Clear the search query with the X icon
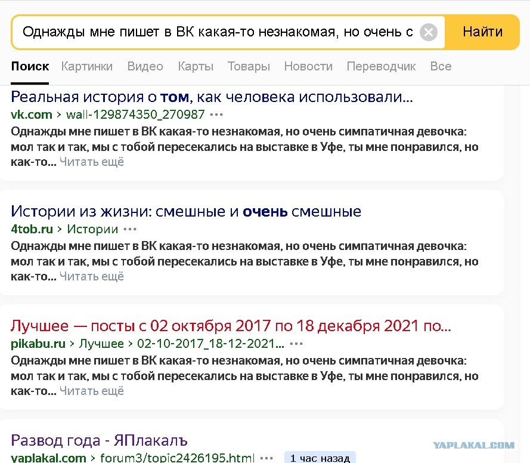The height and width of the screenshot is (463, 530). pyautogui.click(x=428, y=32)
